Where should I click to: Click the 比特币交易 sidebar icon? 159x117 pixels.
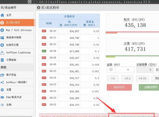(3, 45)
